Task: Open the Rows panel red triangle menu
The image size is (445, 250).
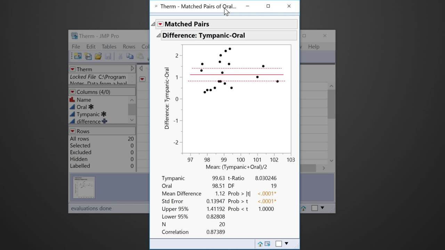Action: pyautogui.click(x=73, y=131)
